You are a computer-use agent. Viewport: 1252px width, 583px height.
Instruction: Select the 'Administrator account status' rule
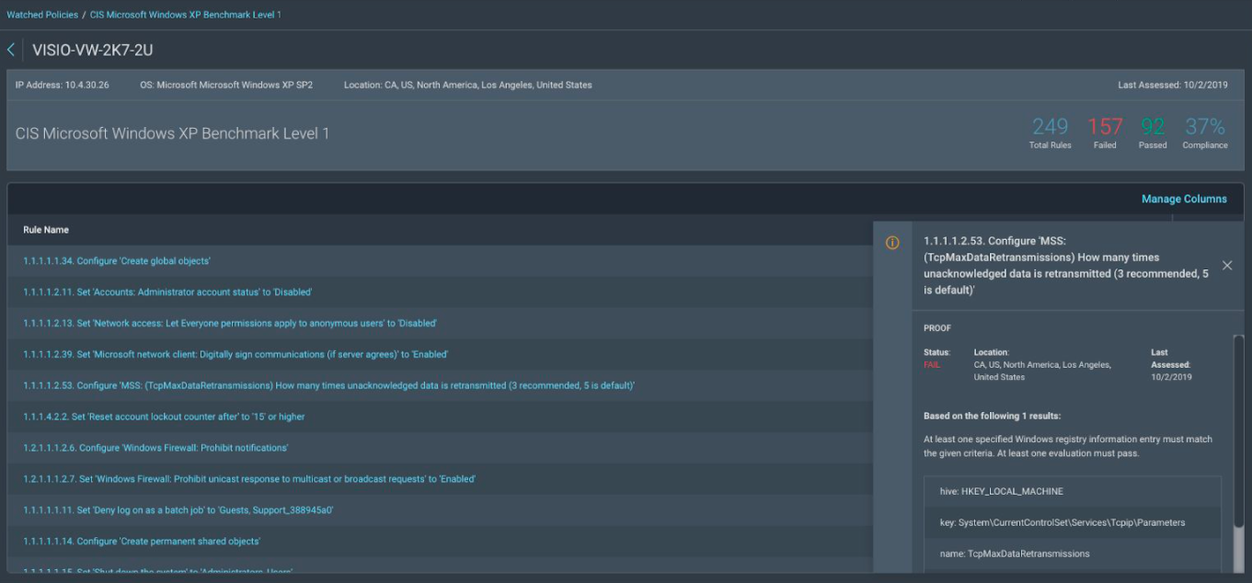(167, 292)
